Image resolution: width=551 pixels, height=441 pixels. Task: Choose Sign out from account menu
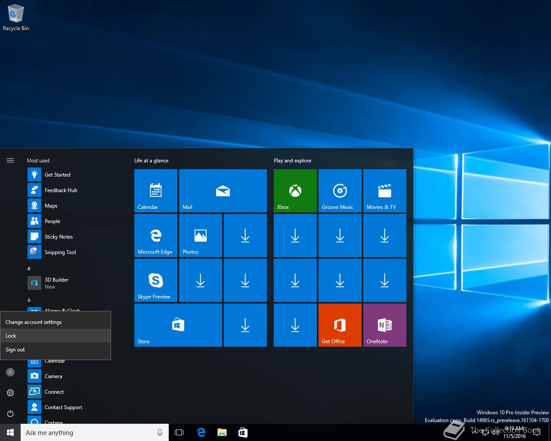[55, 350]
